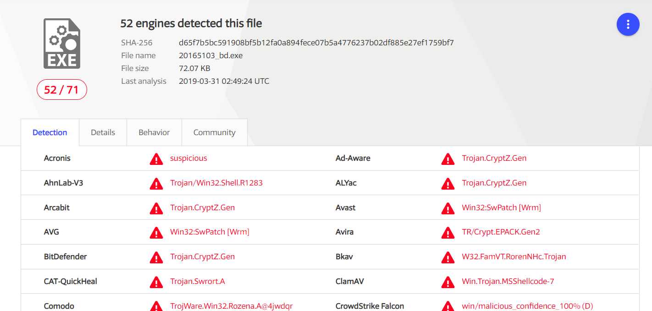Viewport: 652px width, 311px height.
Task: Click the warning triangle for Avast
Action: point(448,208)
